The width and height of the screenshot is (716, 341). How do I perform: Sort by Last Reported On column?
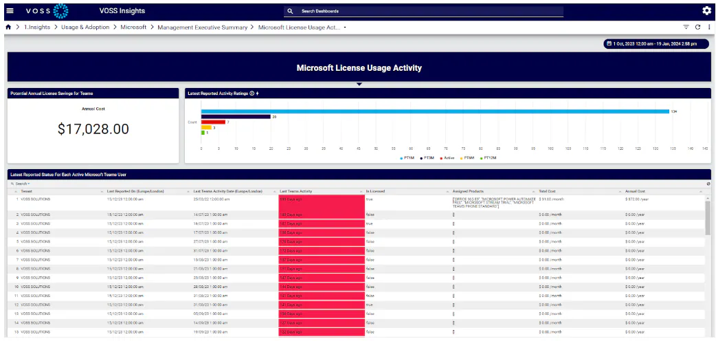[x=135, y=191]
